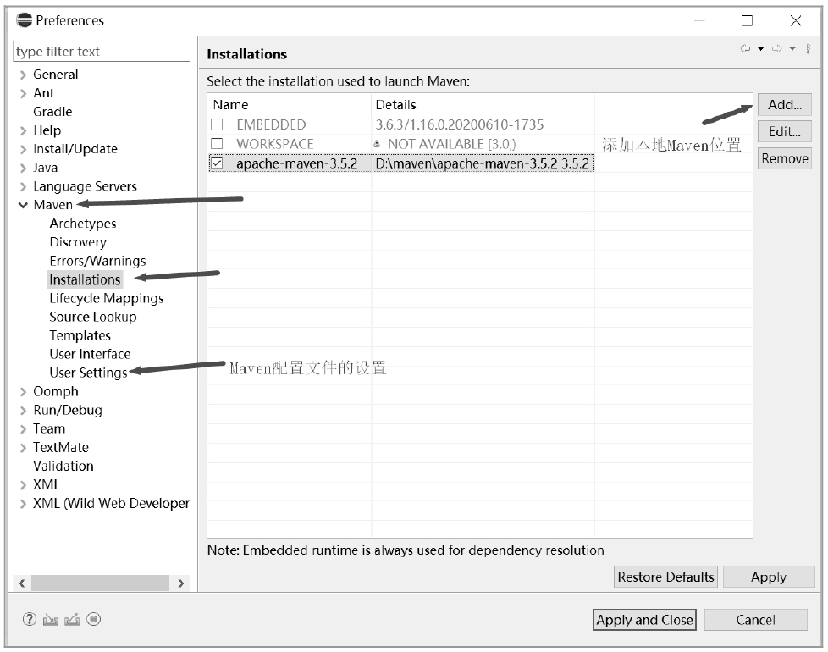Check the EMBEDDED installation checkbox

[218, 125]
